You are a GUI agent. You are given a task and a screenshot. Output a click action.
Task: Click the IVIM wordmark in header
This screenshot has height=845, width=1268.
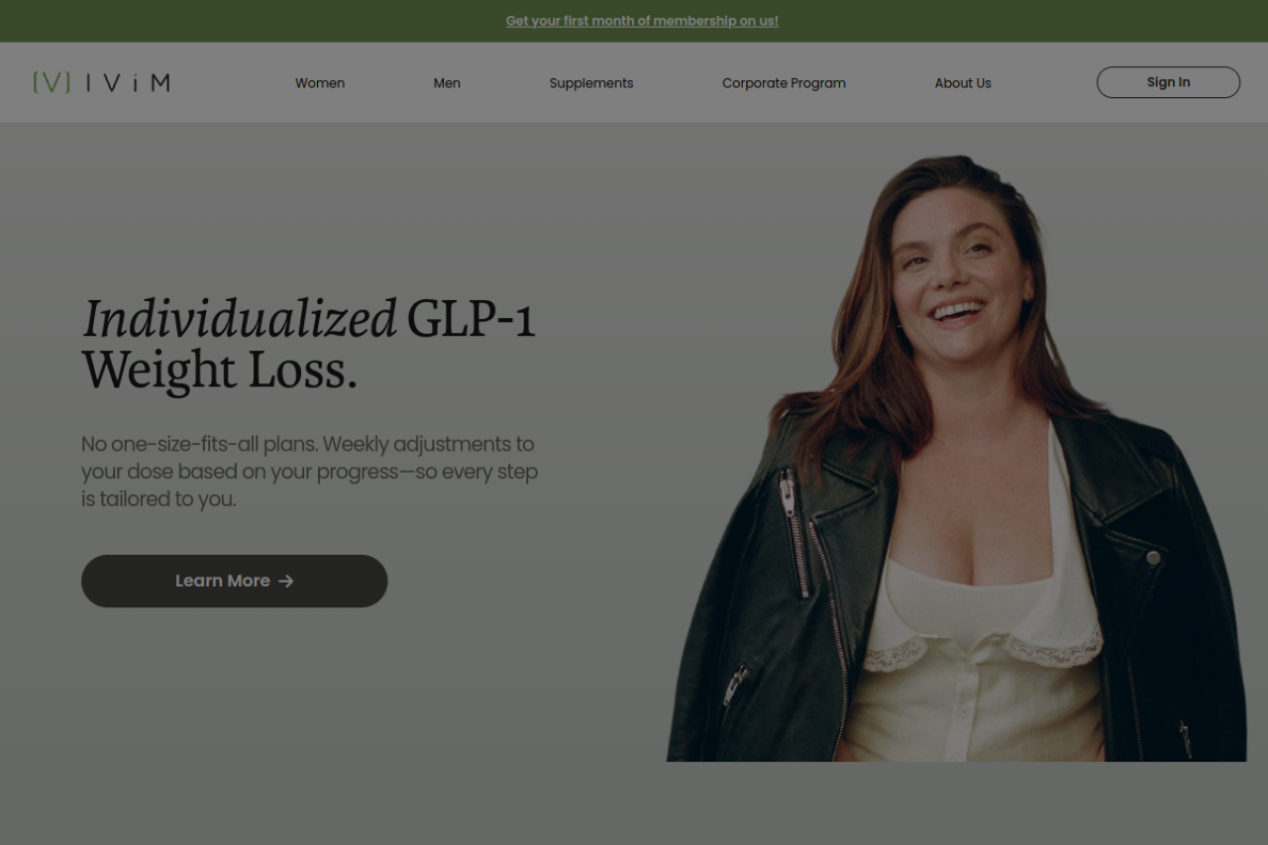128,83
